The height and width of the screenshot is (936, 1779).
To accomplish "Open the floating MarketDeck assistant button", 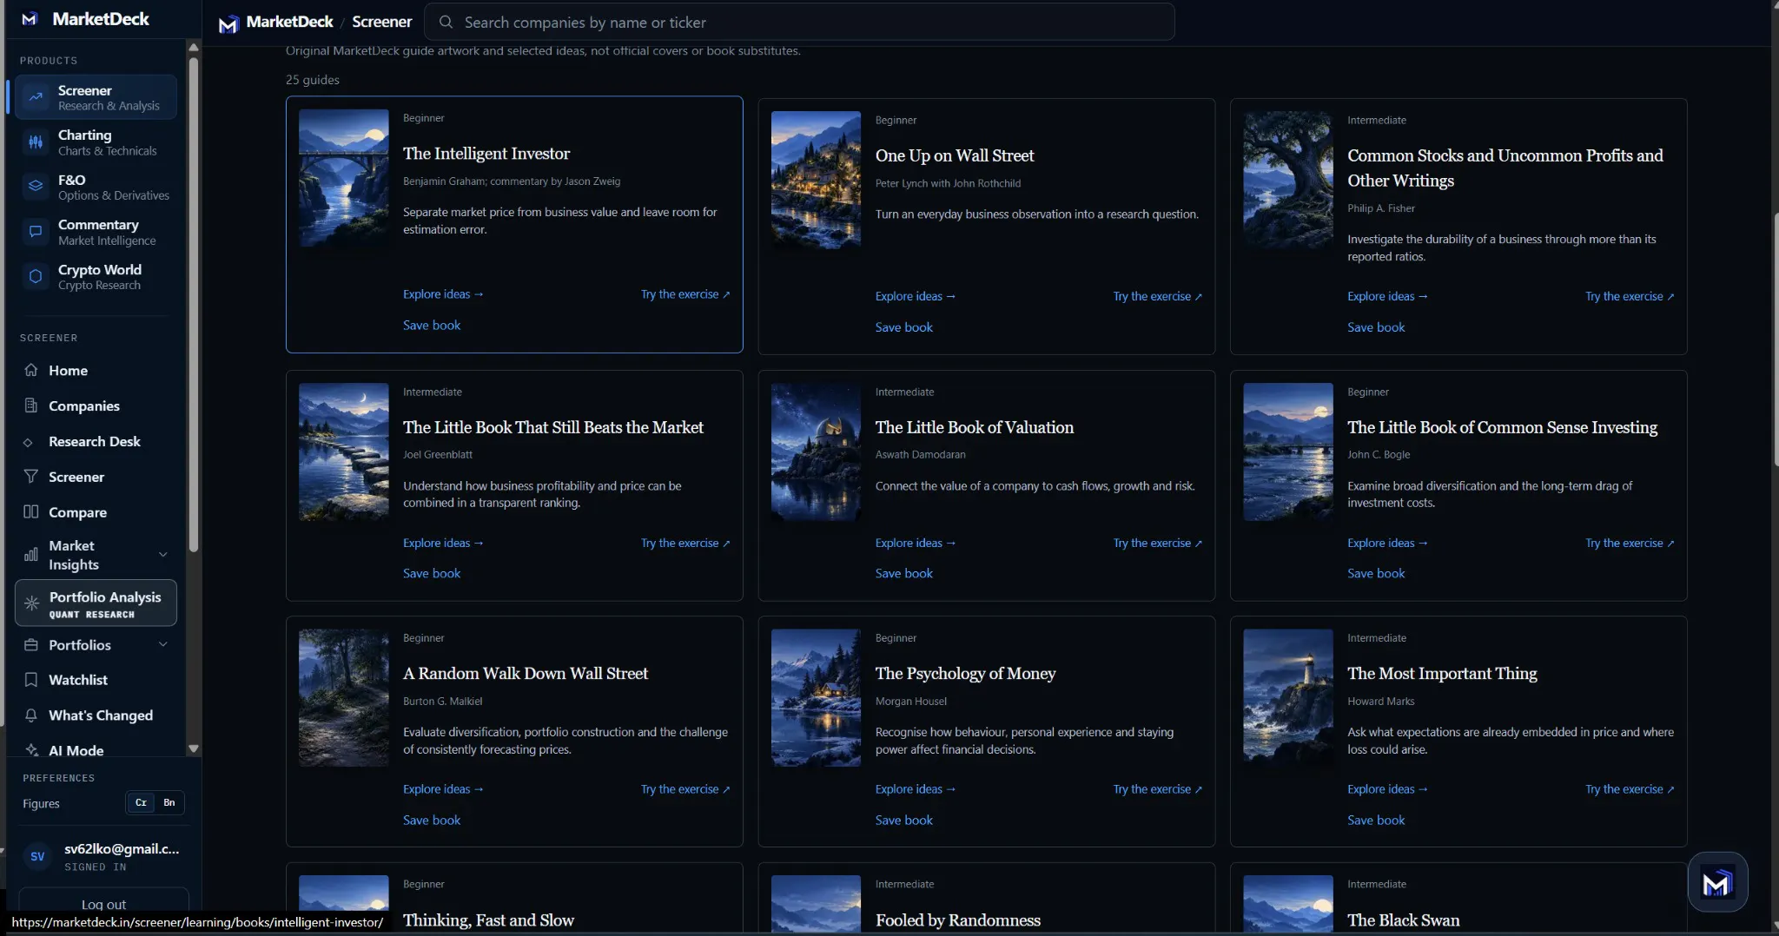I will pyautogui.click(x=1717, y=882).
